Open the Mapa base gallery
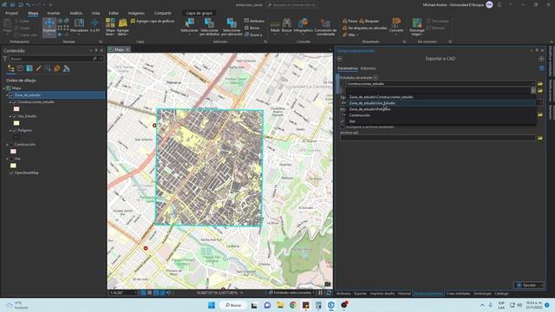The width and height of the screenshot is (555, 312). point(110,27)
